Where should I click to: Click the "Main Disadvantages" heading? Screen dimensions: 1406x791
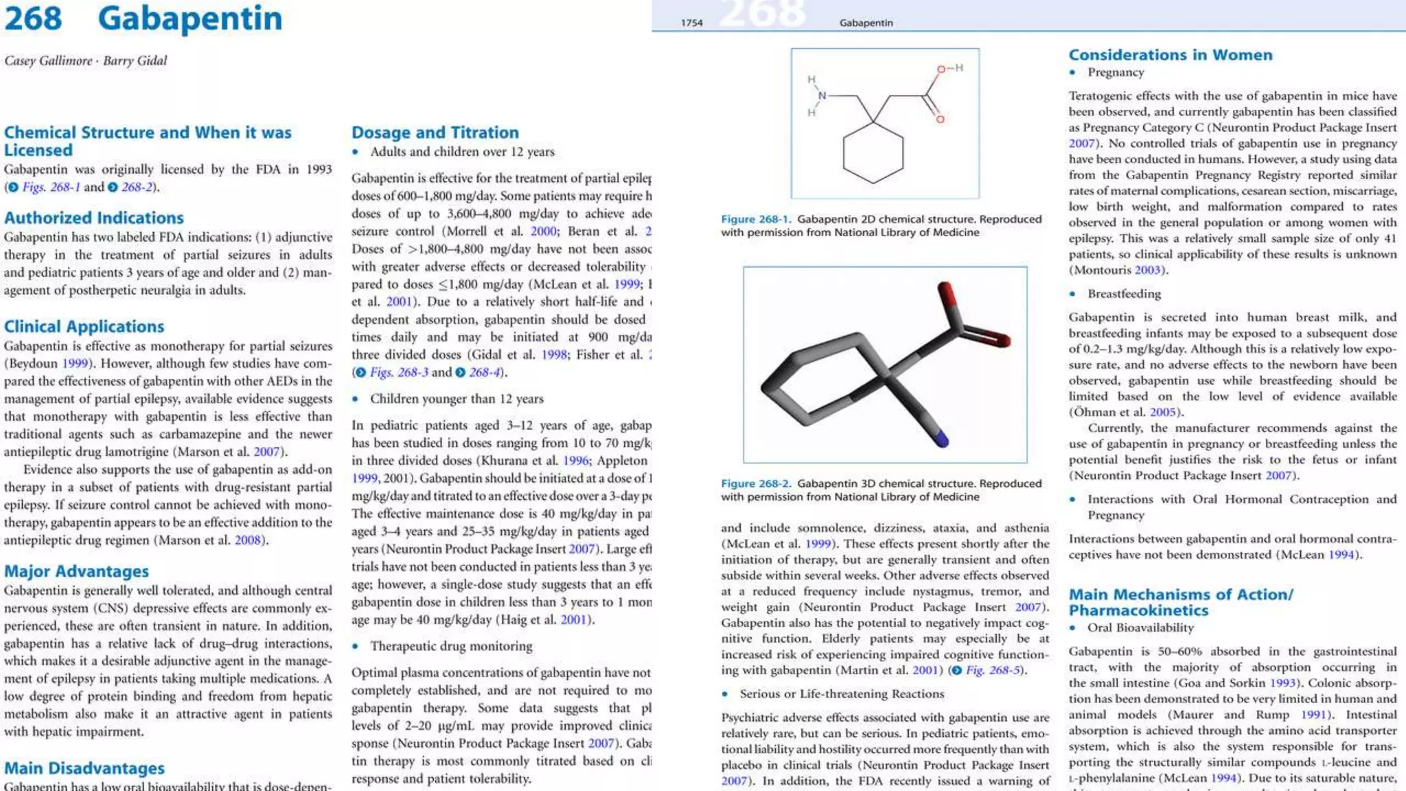click(x=84, y=768)
